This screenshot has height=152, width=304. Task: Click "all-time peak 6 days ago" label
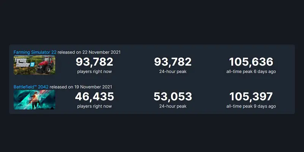(251, 71)
